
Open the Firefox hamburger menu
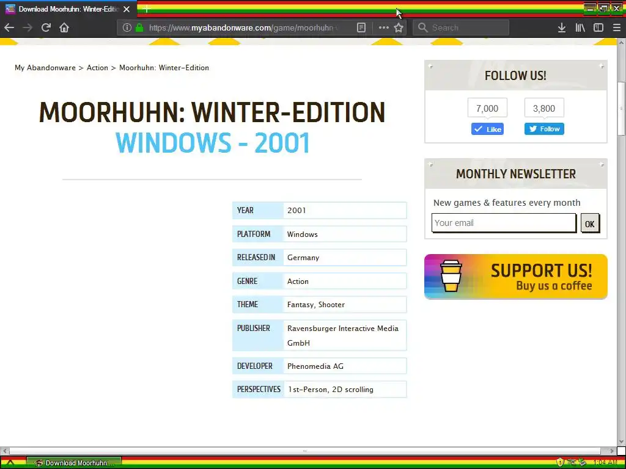pos(616,27)
